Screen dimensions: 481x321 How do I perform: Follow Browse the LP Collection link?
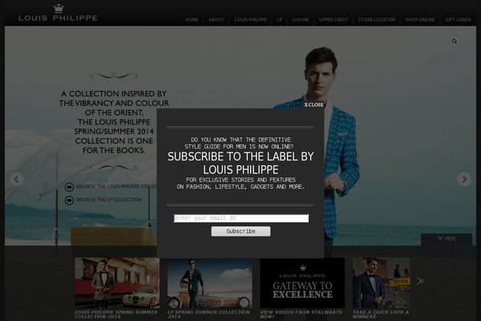click(x=108, y=200)
